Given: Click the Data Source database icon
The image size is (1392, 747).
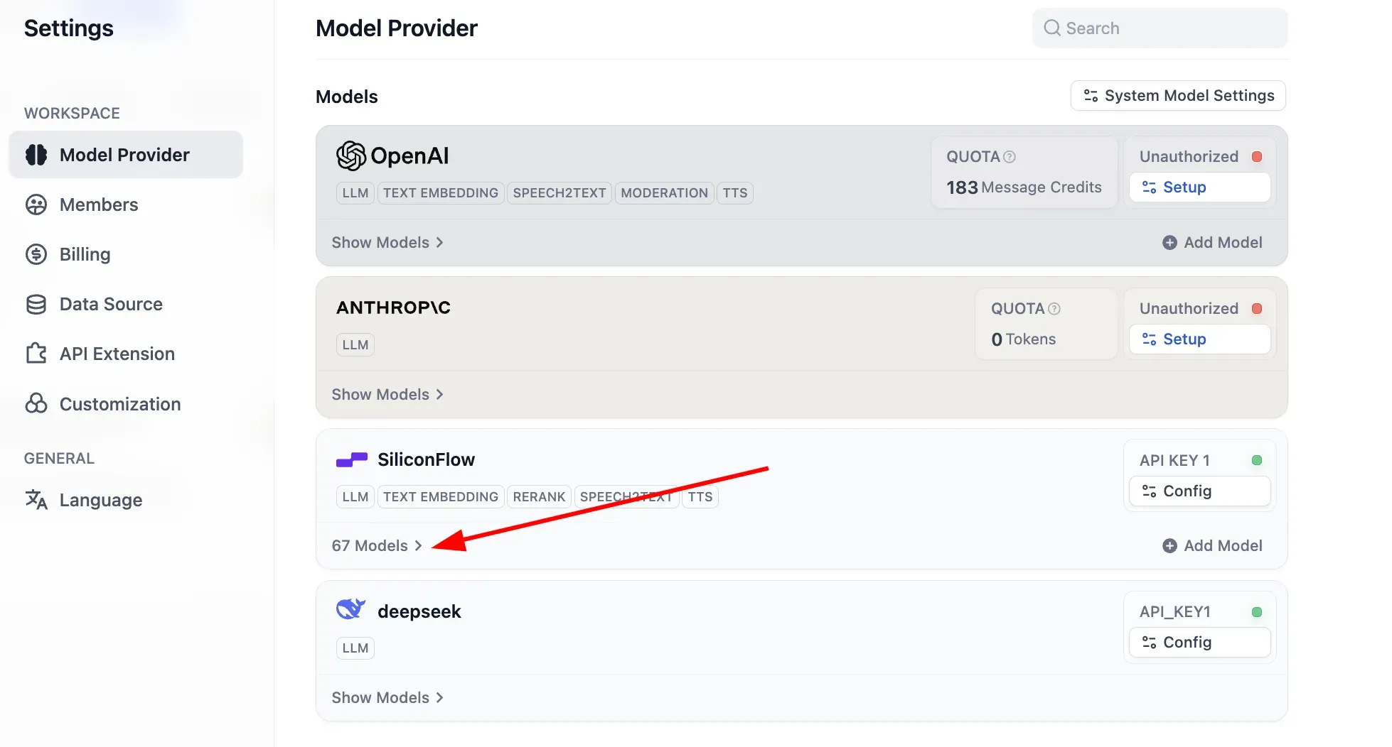Looking at the screenshot, I should tap(36, 304).
